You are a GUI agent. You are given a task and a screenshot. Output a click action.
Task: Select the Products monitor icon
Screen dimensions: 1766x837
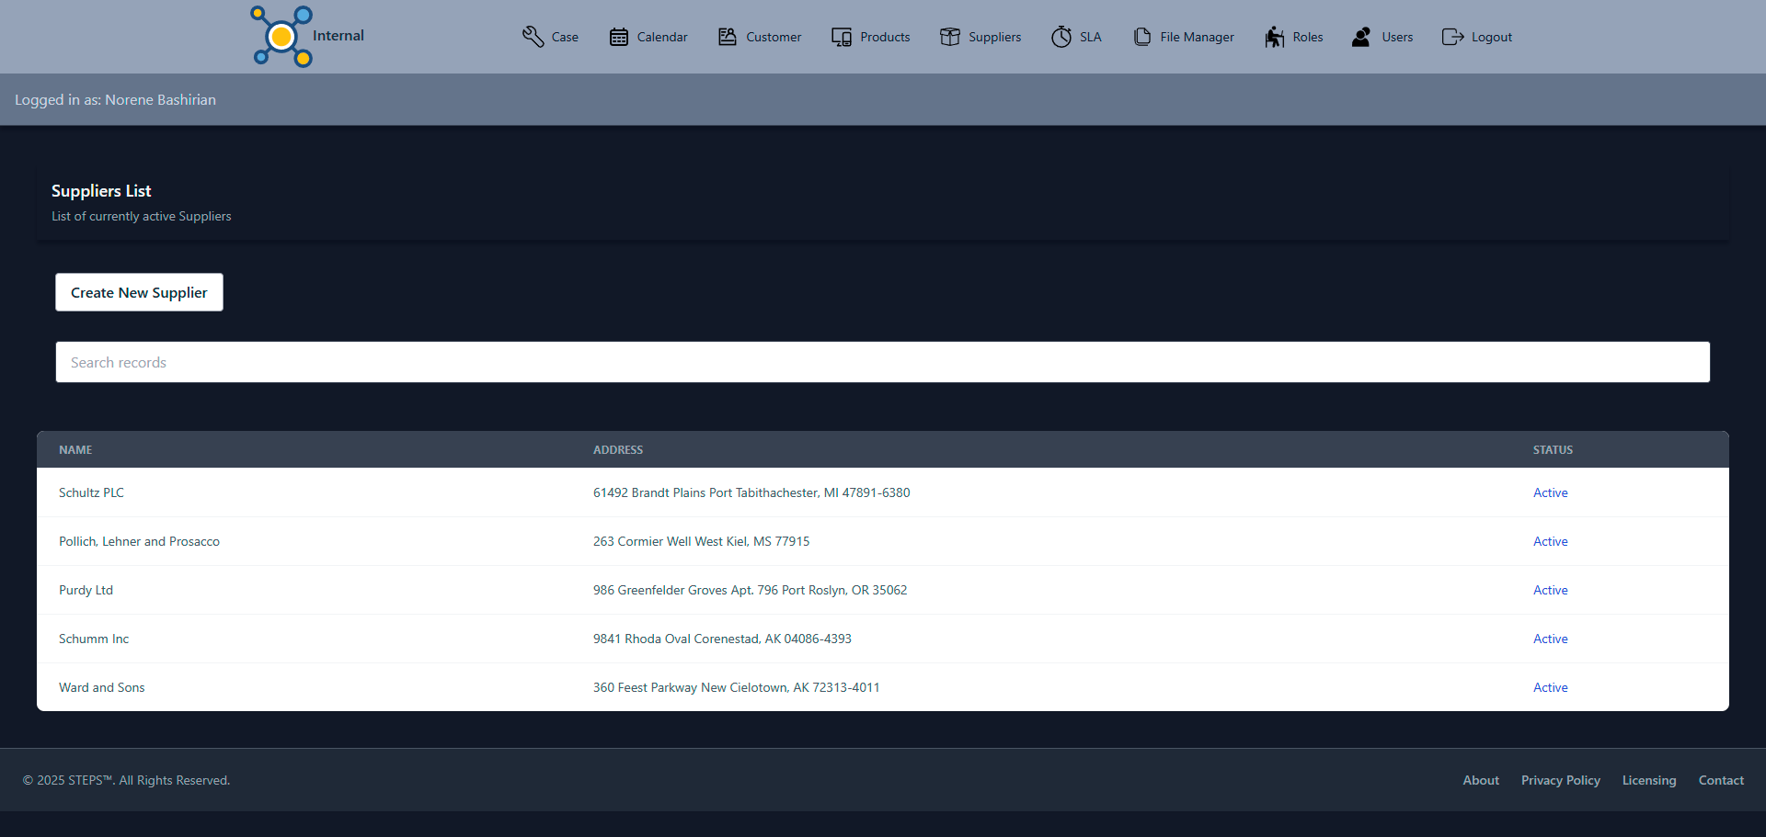842,37
